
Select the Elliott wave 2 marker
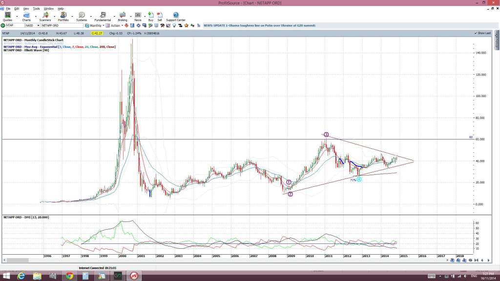pos(290,194)
